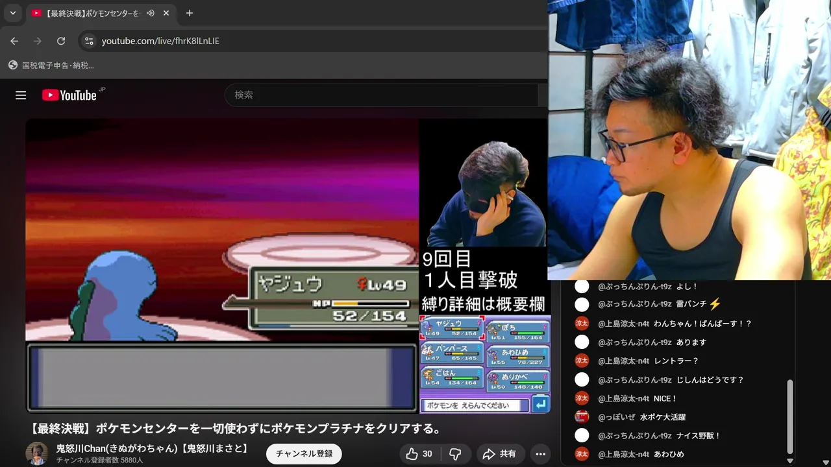Dislike the video
The width and height of the screenshot is (831, 467).
[456, 454]
